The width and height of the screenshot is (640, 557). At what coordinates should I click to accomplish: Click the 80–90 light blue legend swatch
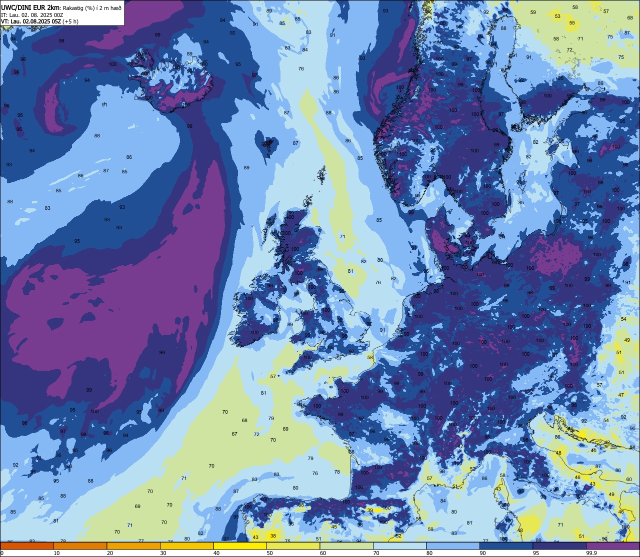coord(453,546)
